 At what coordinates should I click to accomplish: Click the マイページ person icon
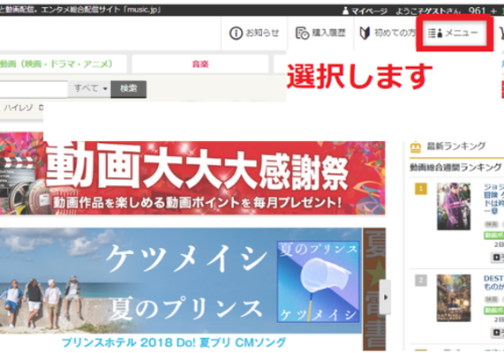point(345,11)
